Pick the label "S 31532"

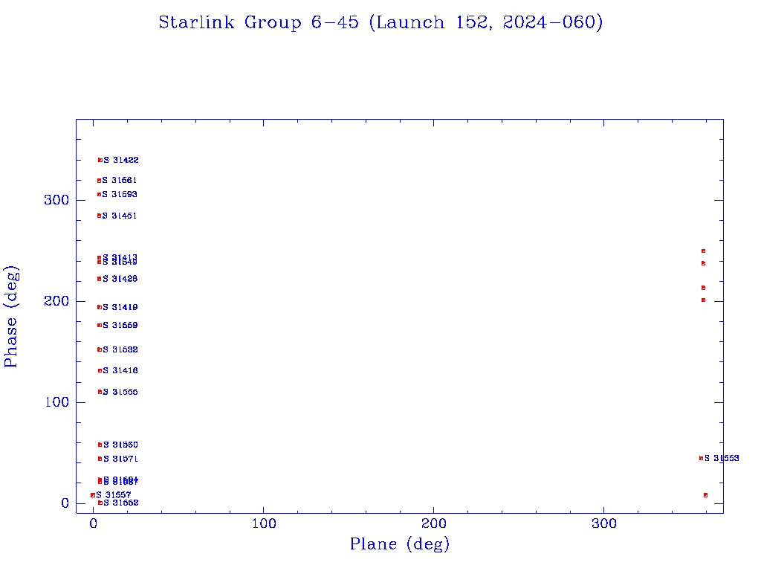pos(121,350)
